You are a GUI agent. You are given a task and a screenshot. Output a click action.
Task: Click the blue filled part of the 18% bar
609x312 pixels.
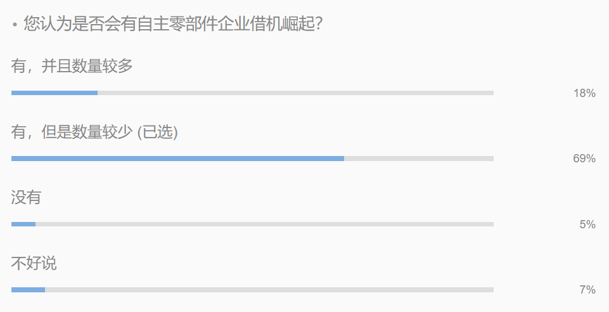pyautogui.click(x=54, y=93)
